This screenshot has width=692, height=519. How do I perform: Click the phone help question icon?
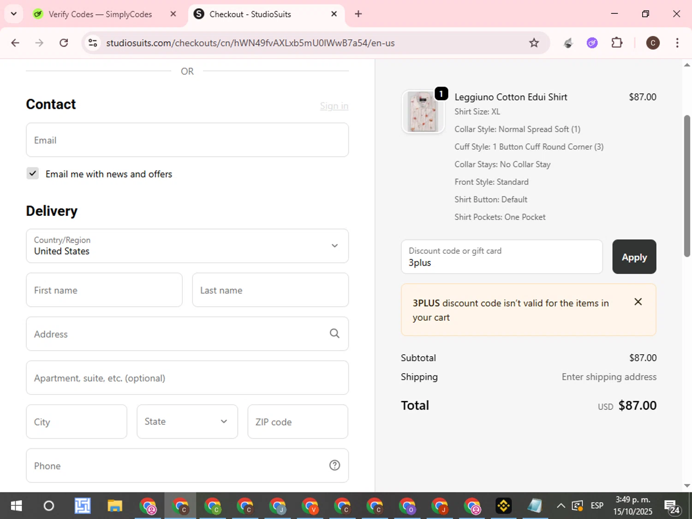pos(334,465)
